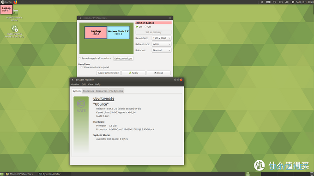Switch to the Processes tab

pos(88,91)
